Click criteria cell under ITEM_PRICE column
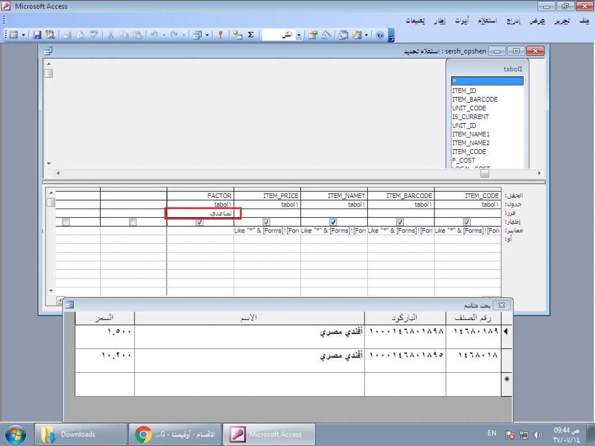Image resolution: width=595 pixels, height=446 pixels. point(267,231)
